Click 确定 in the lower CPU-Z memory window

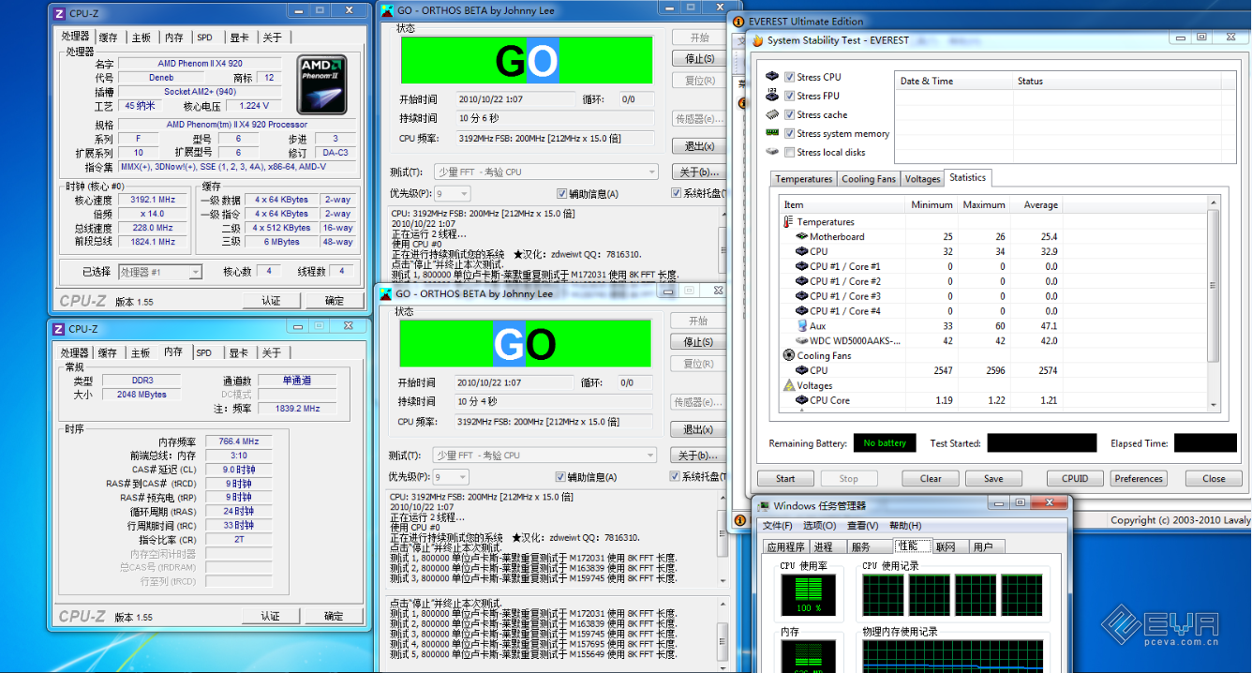[x=334, y=616]
